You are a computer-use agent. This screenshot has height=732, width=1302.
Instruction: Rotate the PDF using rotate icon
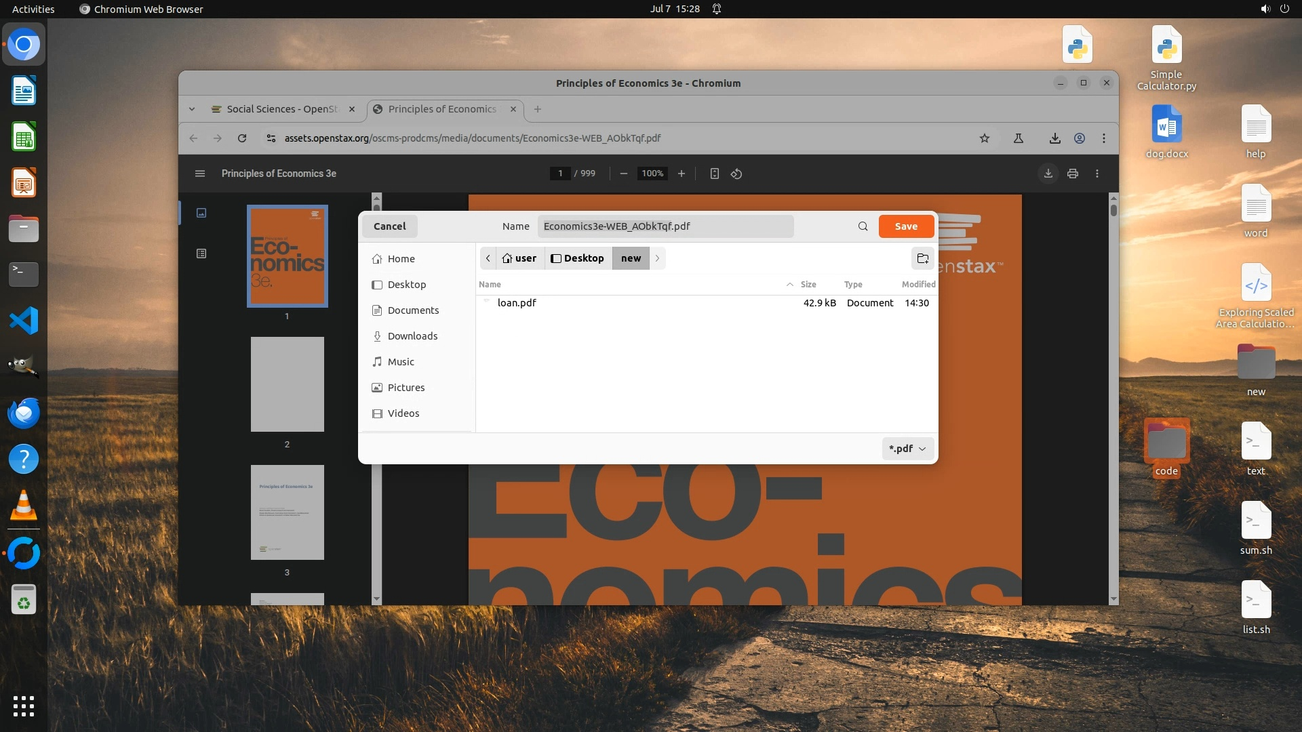(736, 174)
